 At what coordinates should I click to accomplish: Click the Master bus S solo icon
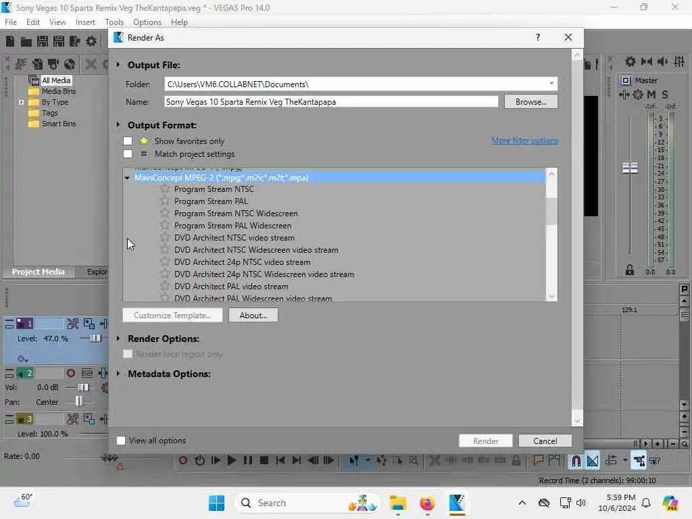pyautogui.click(x=665, y=95)
